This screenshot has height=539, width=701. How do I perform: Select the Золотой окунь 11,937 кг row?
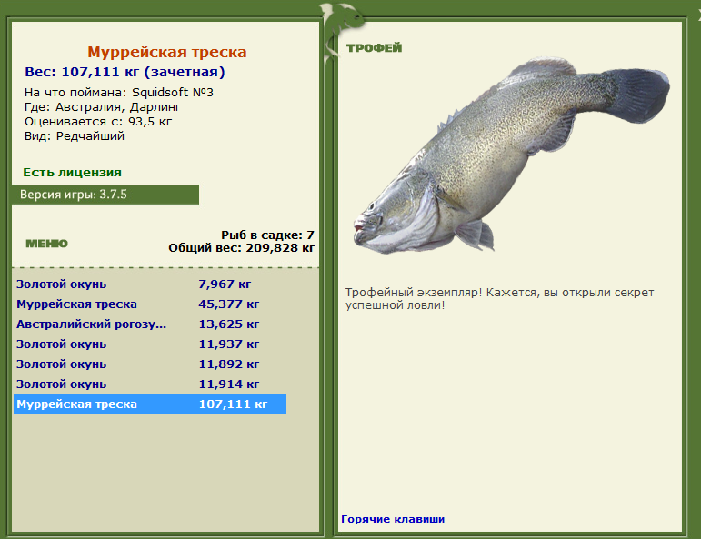(x=150, y=344)
